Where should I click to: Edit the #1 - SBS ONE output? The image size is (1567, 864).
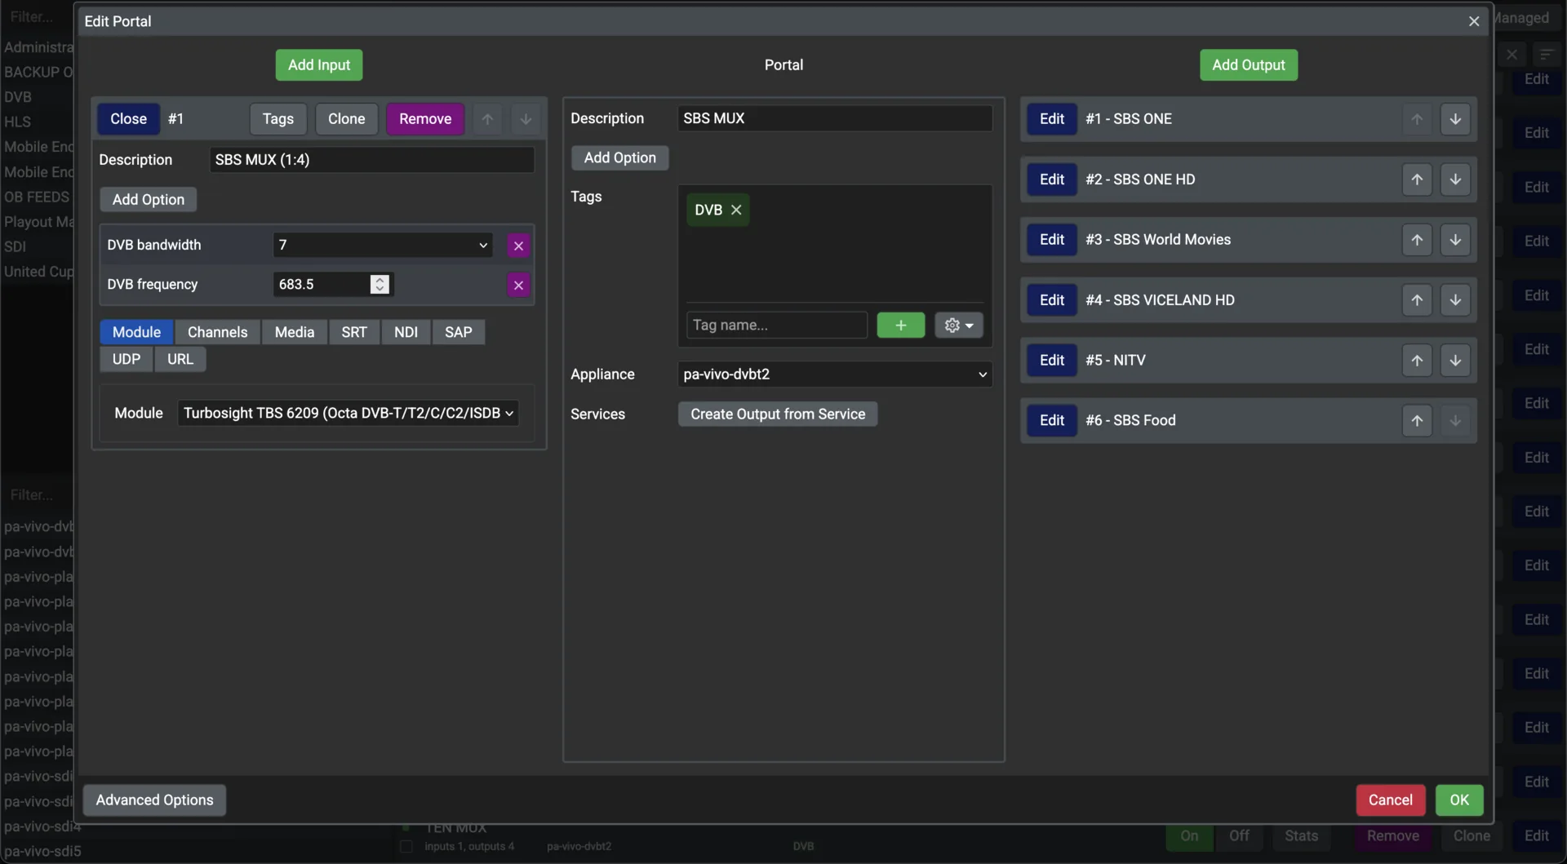point(1051,119)
